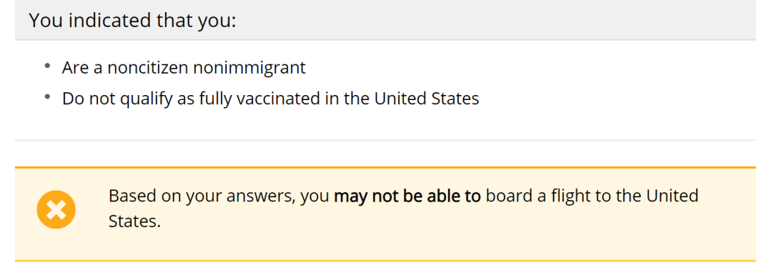Click the gray header bar behind the heading
The height and width of the screenshot is (273, 772).
point(385,20)
